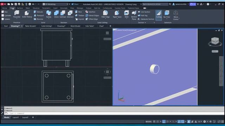The width and height of the screenshot is (225, 126).
Task: Click the Shell tool icon
Action: (x=127, y=13)
